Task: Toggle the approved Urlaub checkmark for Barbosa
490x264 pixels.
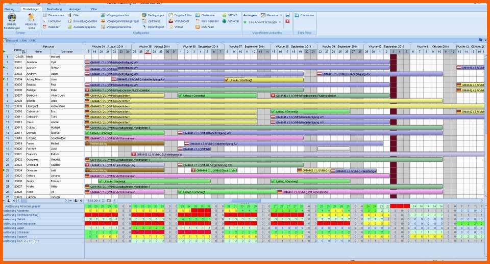Action: 180,95
